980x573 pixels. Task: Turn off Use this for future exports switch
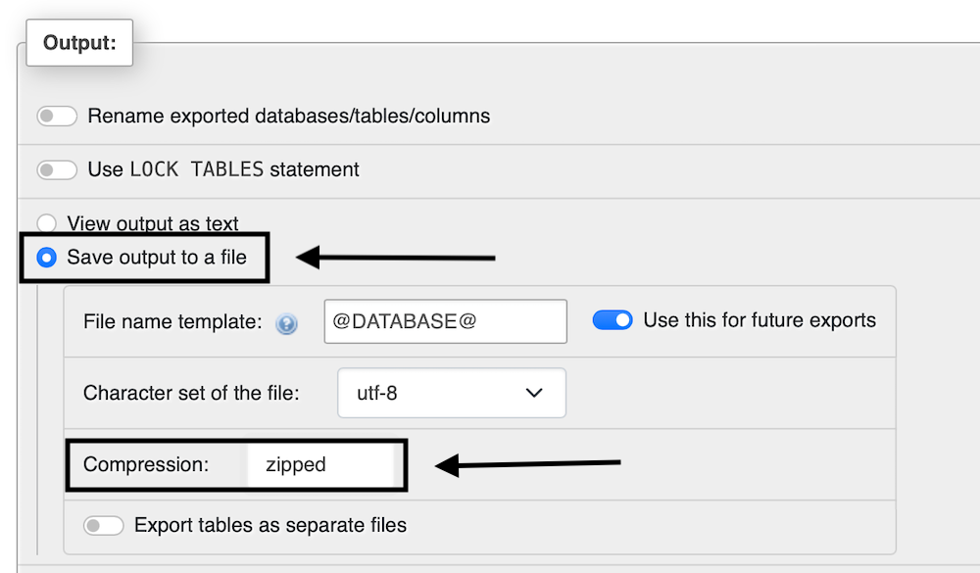point(612,320)
